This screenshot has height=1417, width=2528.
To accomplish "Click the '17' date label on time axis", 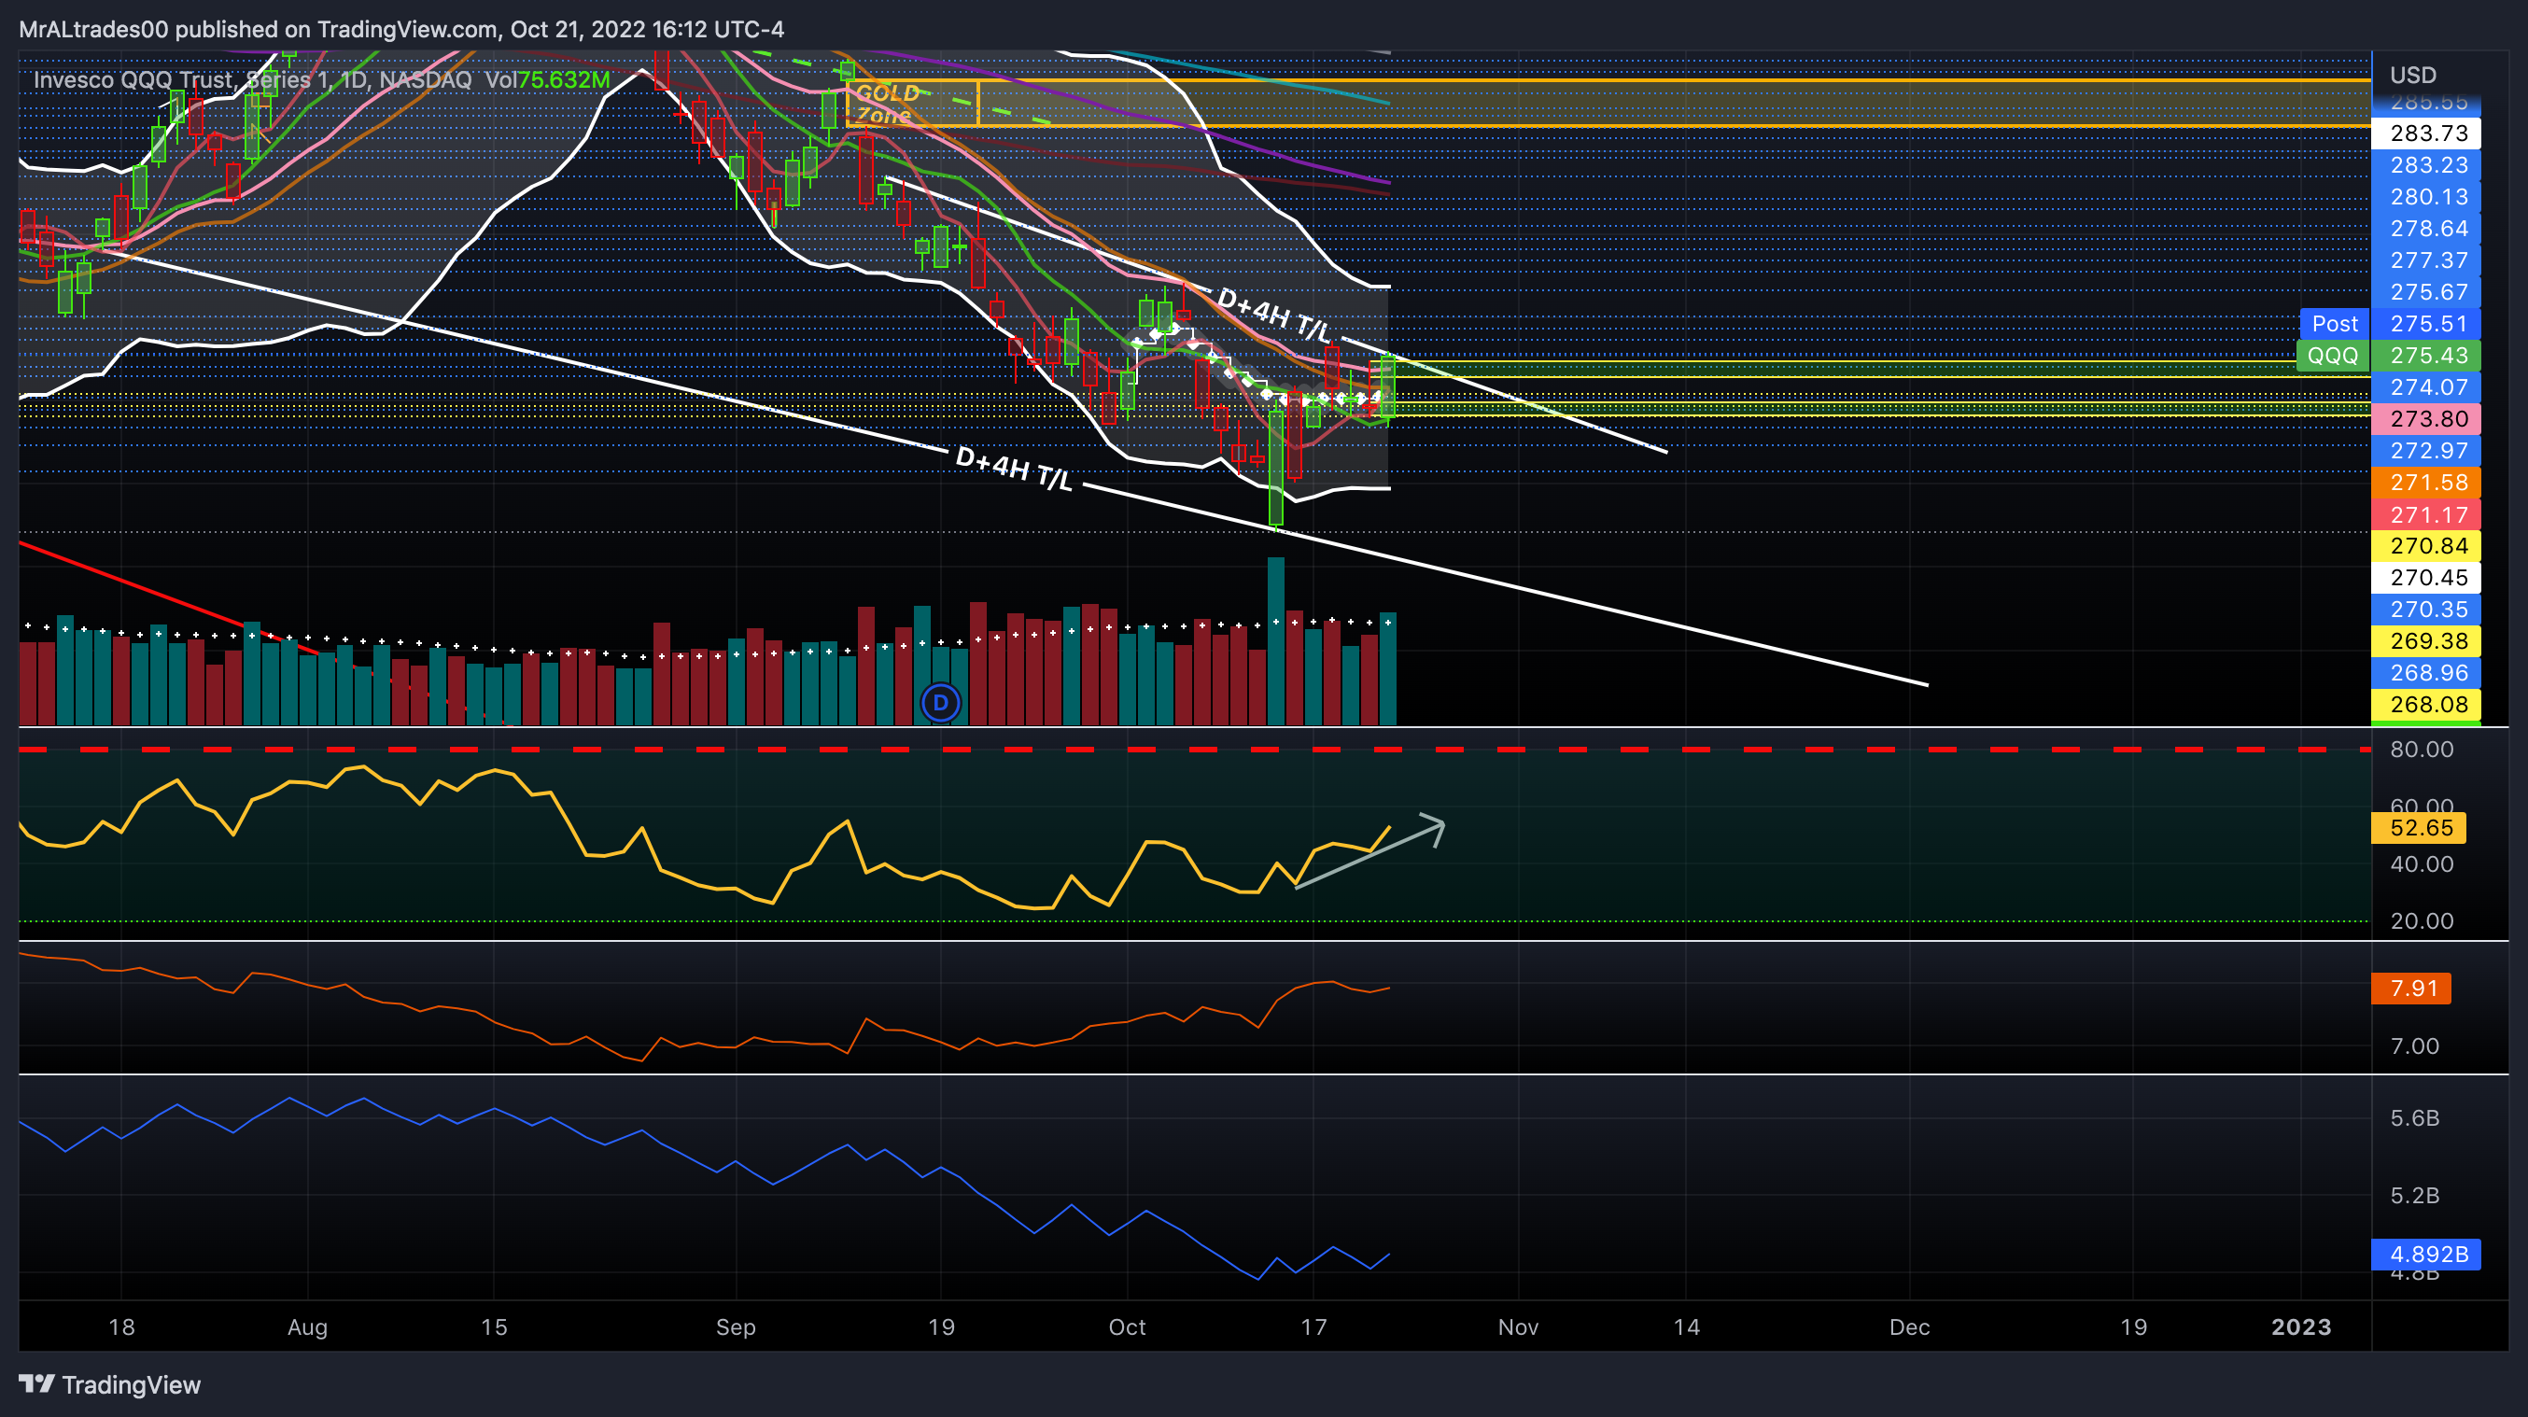I will point(1313,1327).
